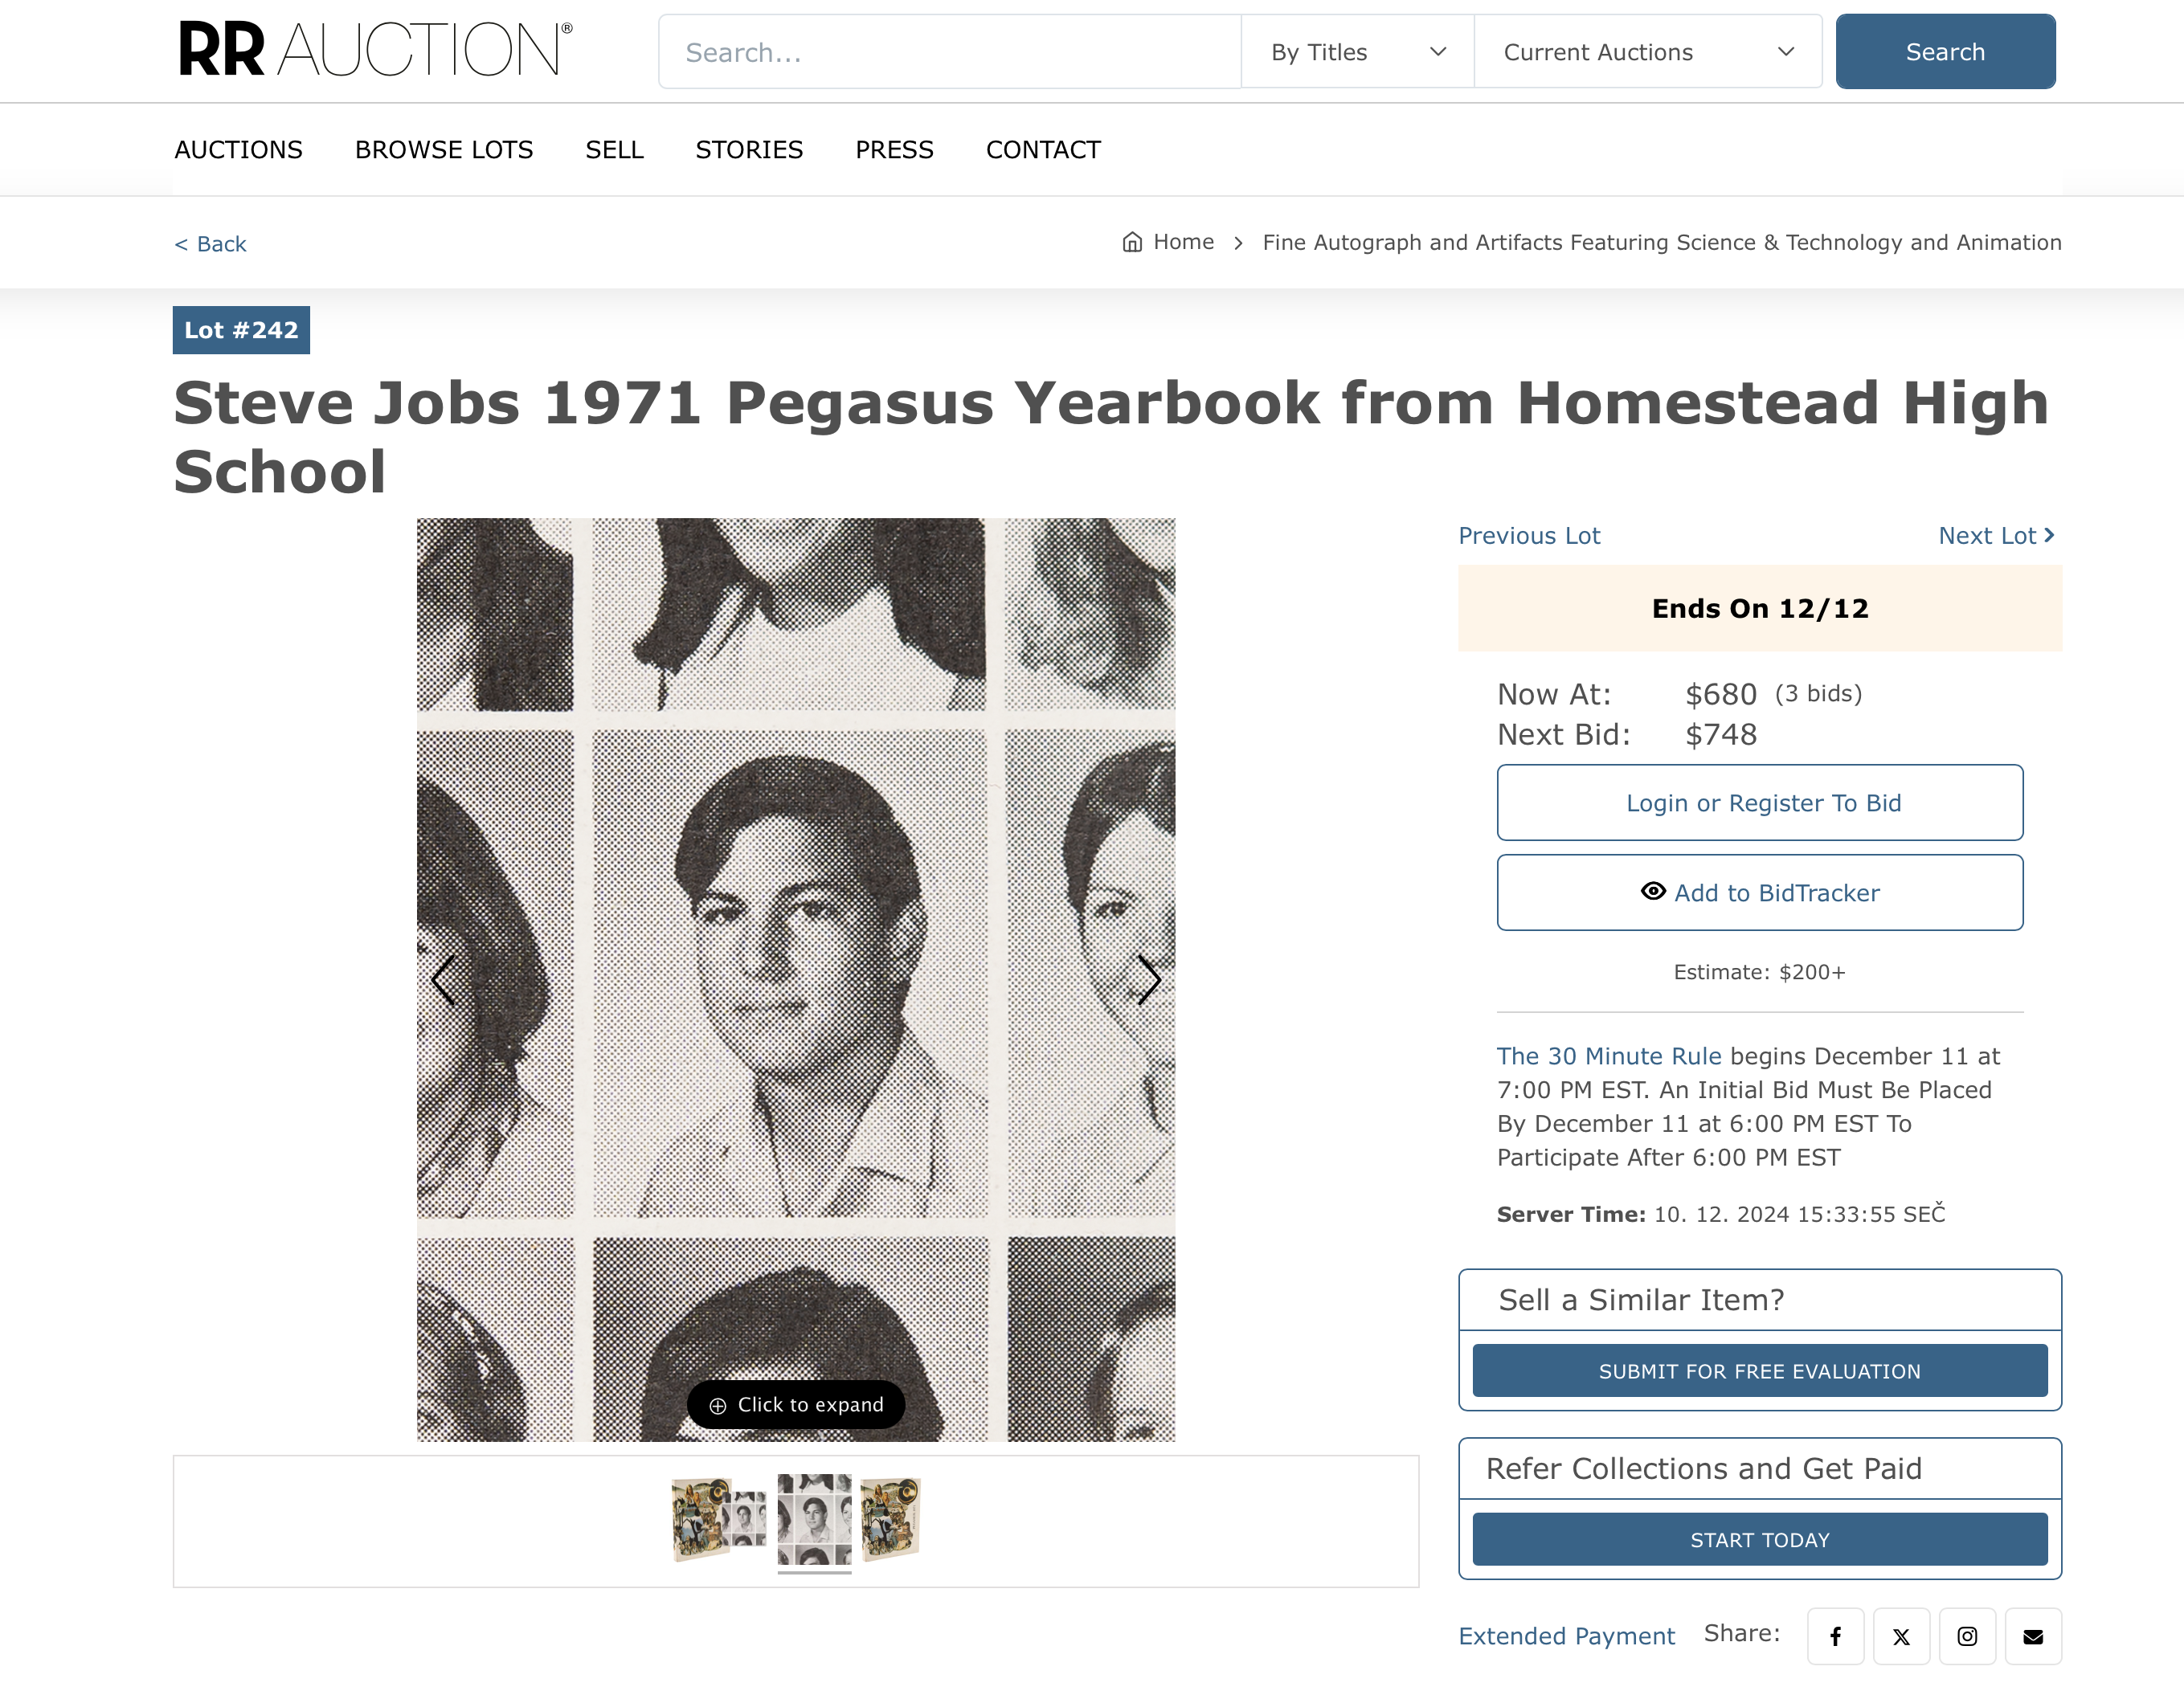Show the next yearbook image
This screenshot has height=1695, width=2184.
(x=1149, y=979)
